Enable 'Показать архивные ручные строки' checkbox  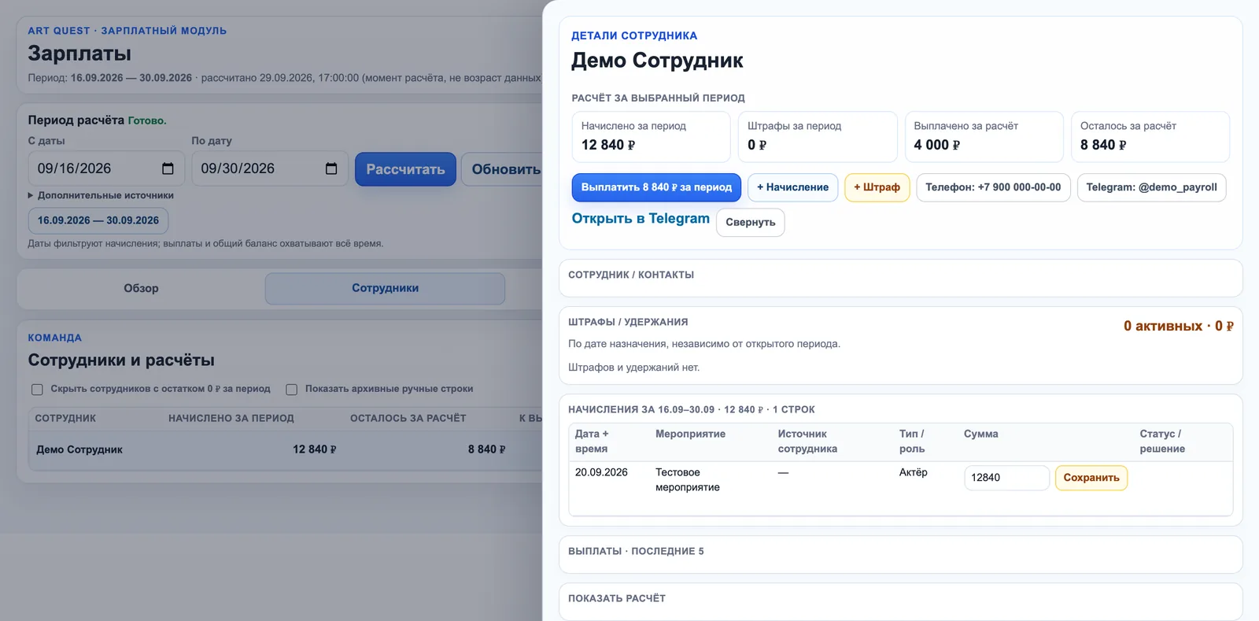[292, 389]
